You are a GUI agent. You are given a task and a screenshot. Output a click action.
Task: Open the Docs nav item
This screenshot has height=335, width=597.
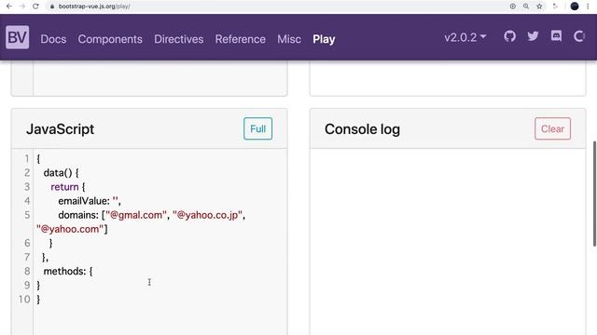[53, 39]
